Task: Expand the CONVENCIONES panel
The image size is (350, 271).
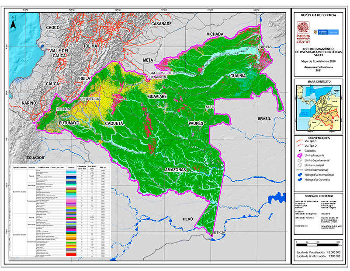Action: (x=319, y=138)
